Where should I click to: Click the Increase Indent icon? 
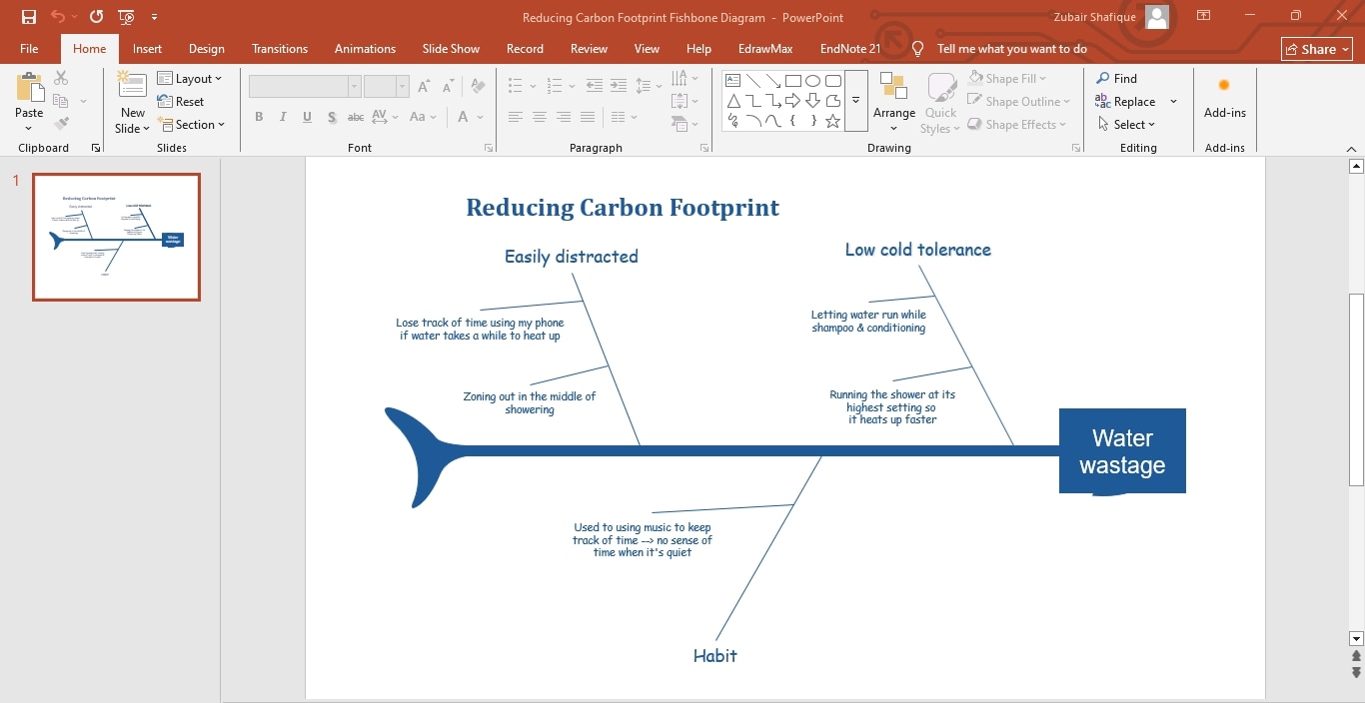(x=619, y=86)
